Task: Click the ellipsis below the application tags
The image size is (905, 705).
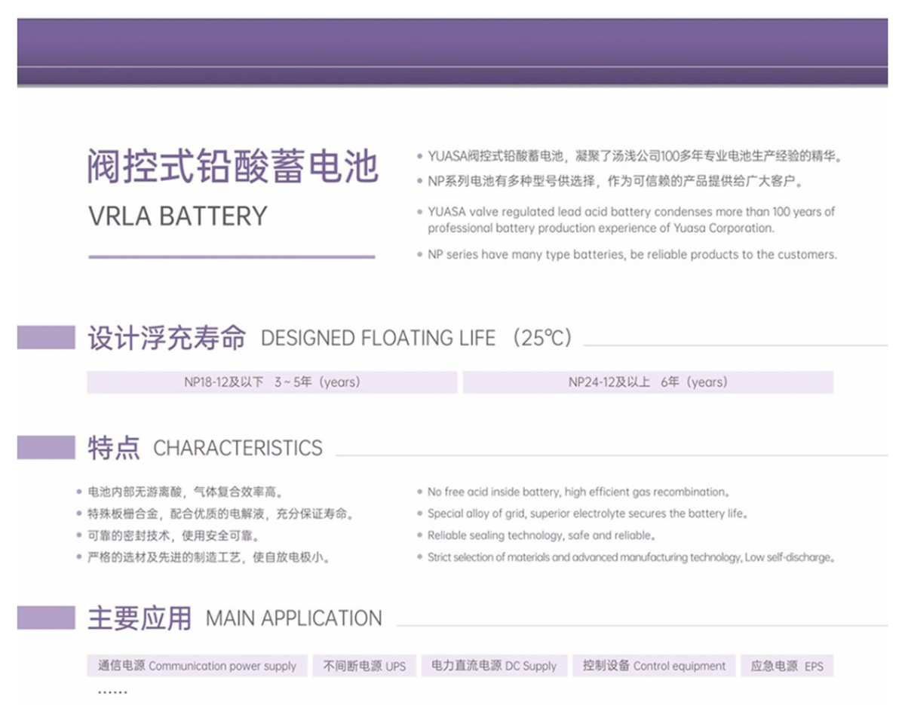Action: click(112, 691)
